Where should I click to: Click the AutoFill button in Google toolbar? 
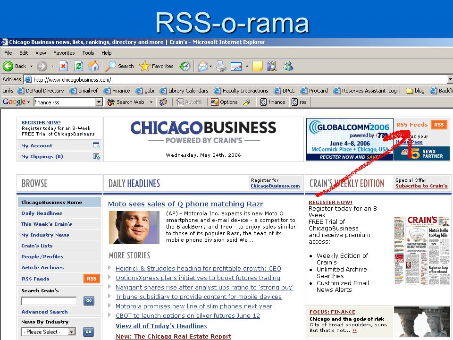point(189,102)
